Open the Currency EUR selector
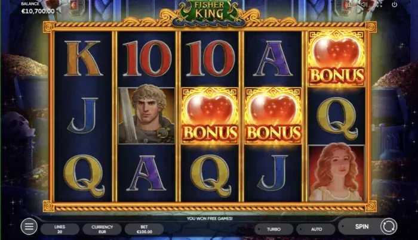Screen dimensions: 418x240 click(102, 229)
